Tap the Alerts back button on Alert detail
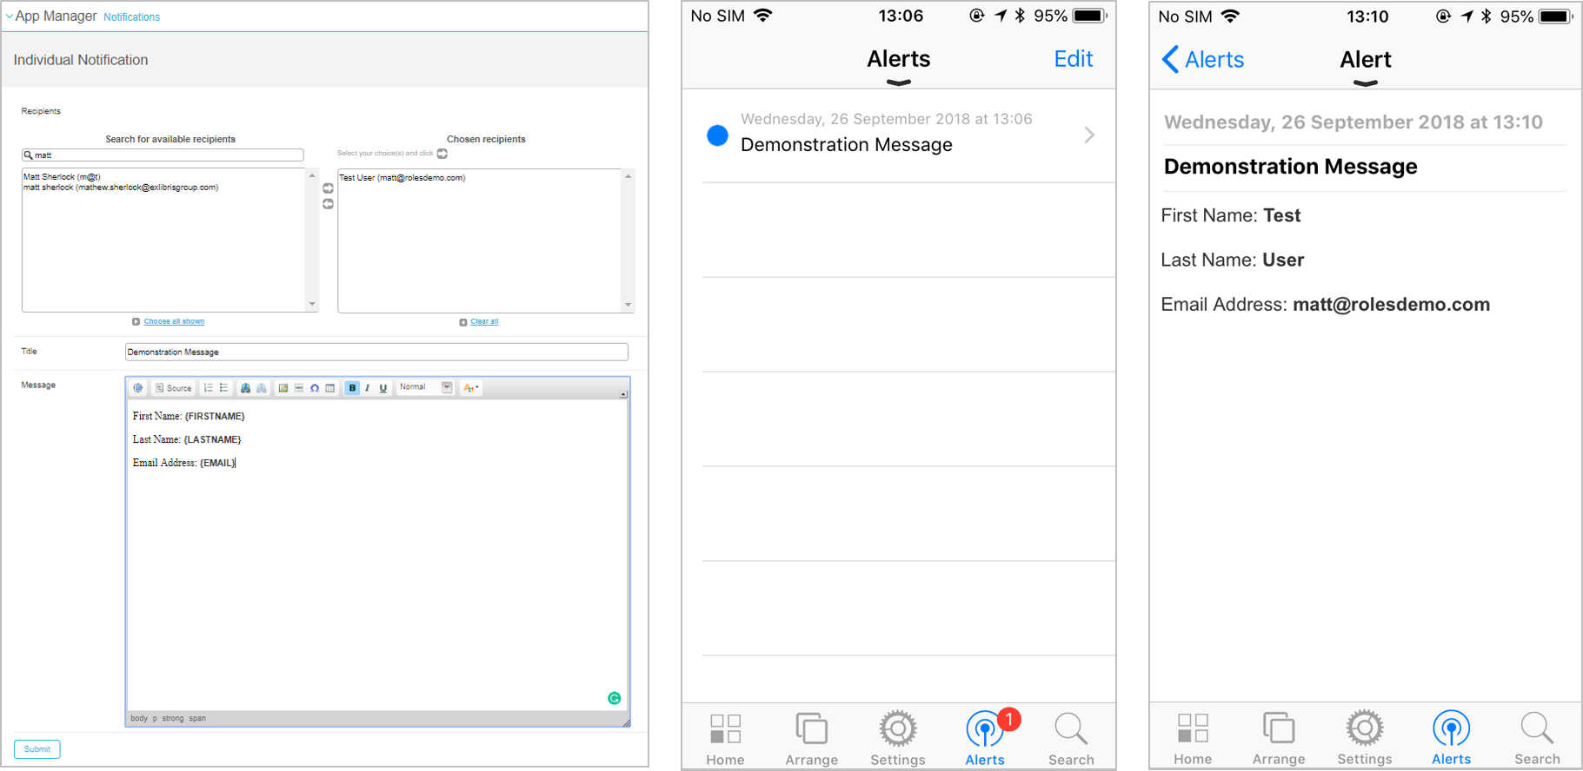The image size is (1583, 771). point(1203,59)
